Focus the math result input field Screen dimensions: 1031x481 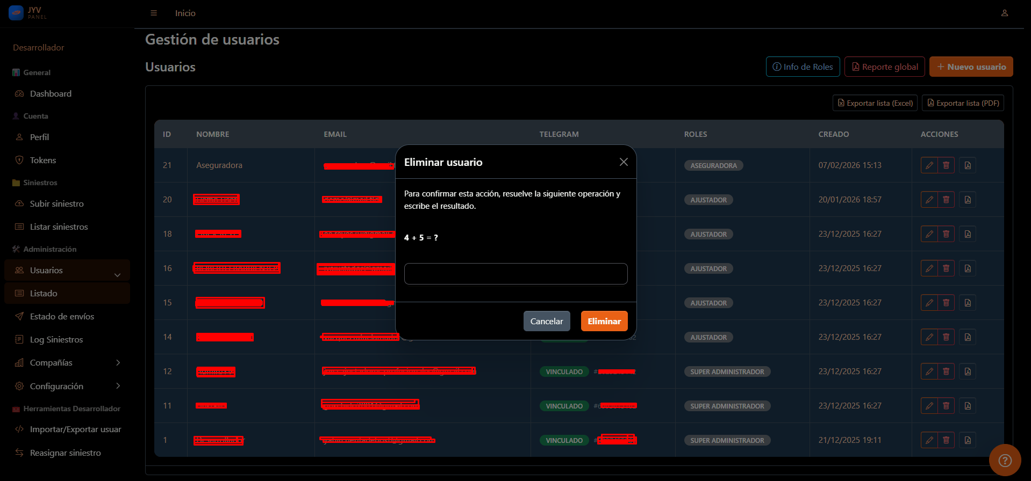pyautogui.click(x=515, y=274)
